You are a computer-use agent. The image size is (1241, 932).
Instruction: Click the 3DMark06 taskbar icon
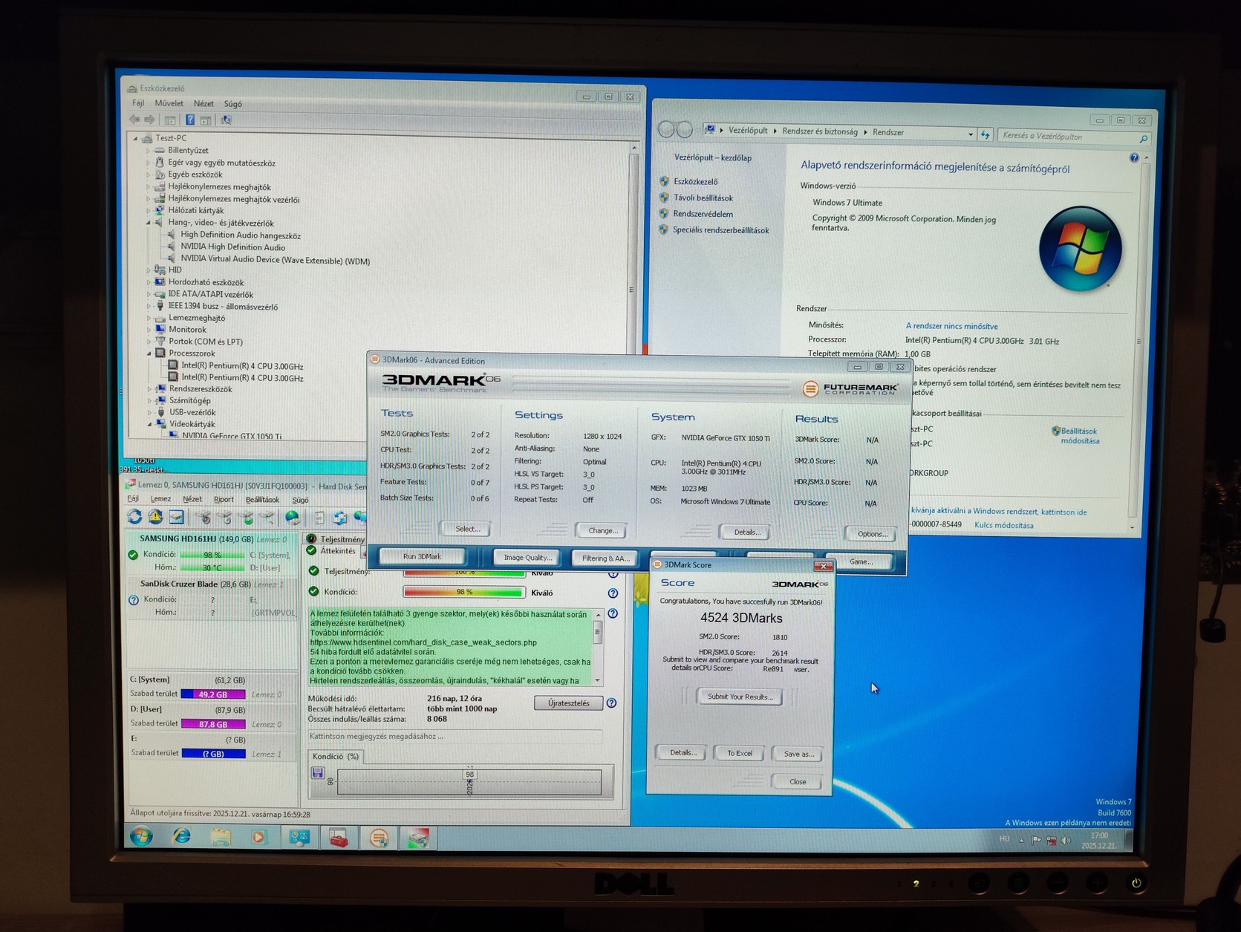tap(379, 838)
